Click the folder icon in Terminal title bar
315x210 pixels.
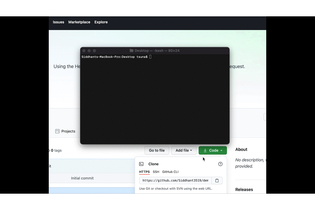[x=131, y=50]
